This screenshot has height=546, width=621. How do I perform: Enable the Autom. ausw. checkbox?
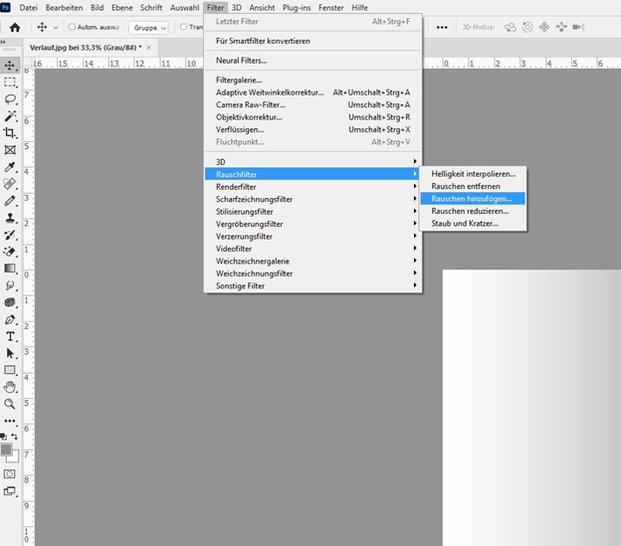tap(72, 27)
